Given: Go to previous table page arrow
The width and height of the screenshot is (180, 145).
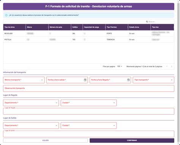Looking at the screenshot, I should (x=167, y=66).
